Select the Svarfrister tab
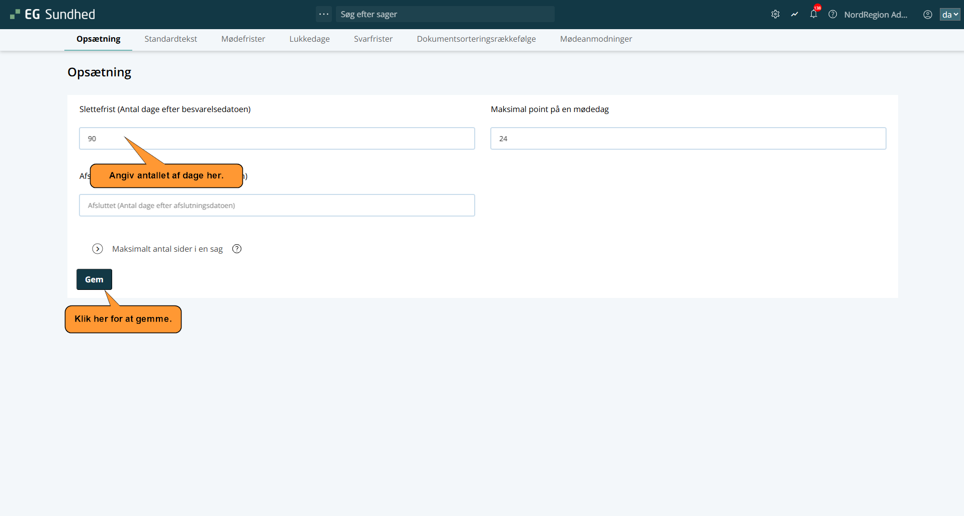Viewport: 964px width, 516px height. [373, 39]
